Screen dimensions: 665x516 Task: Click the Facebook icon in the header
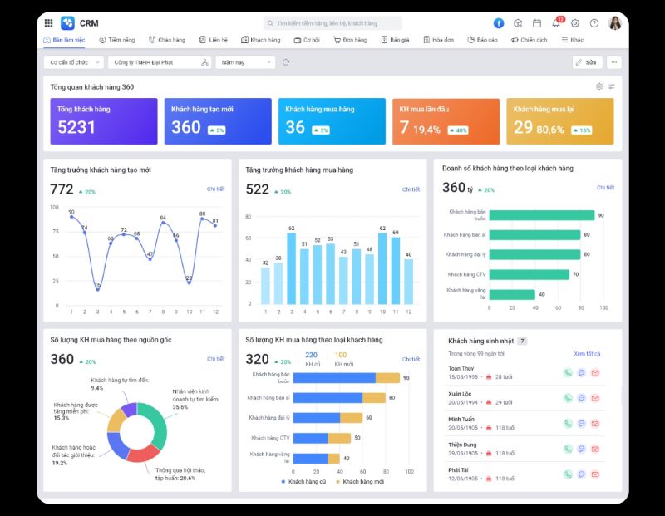[x=500, y=22]
